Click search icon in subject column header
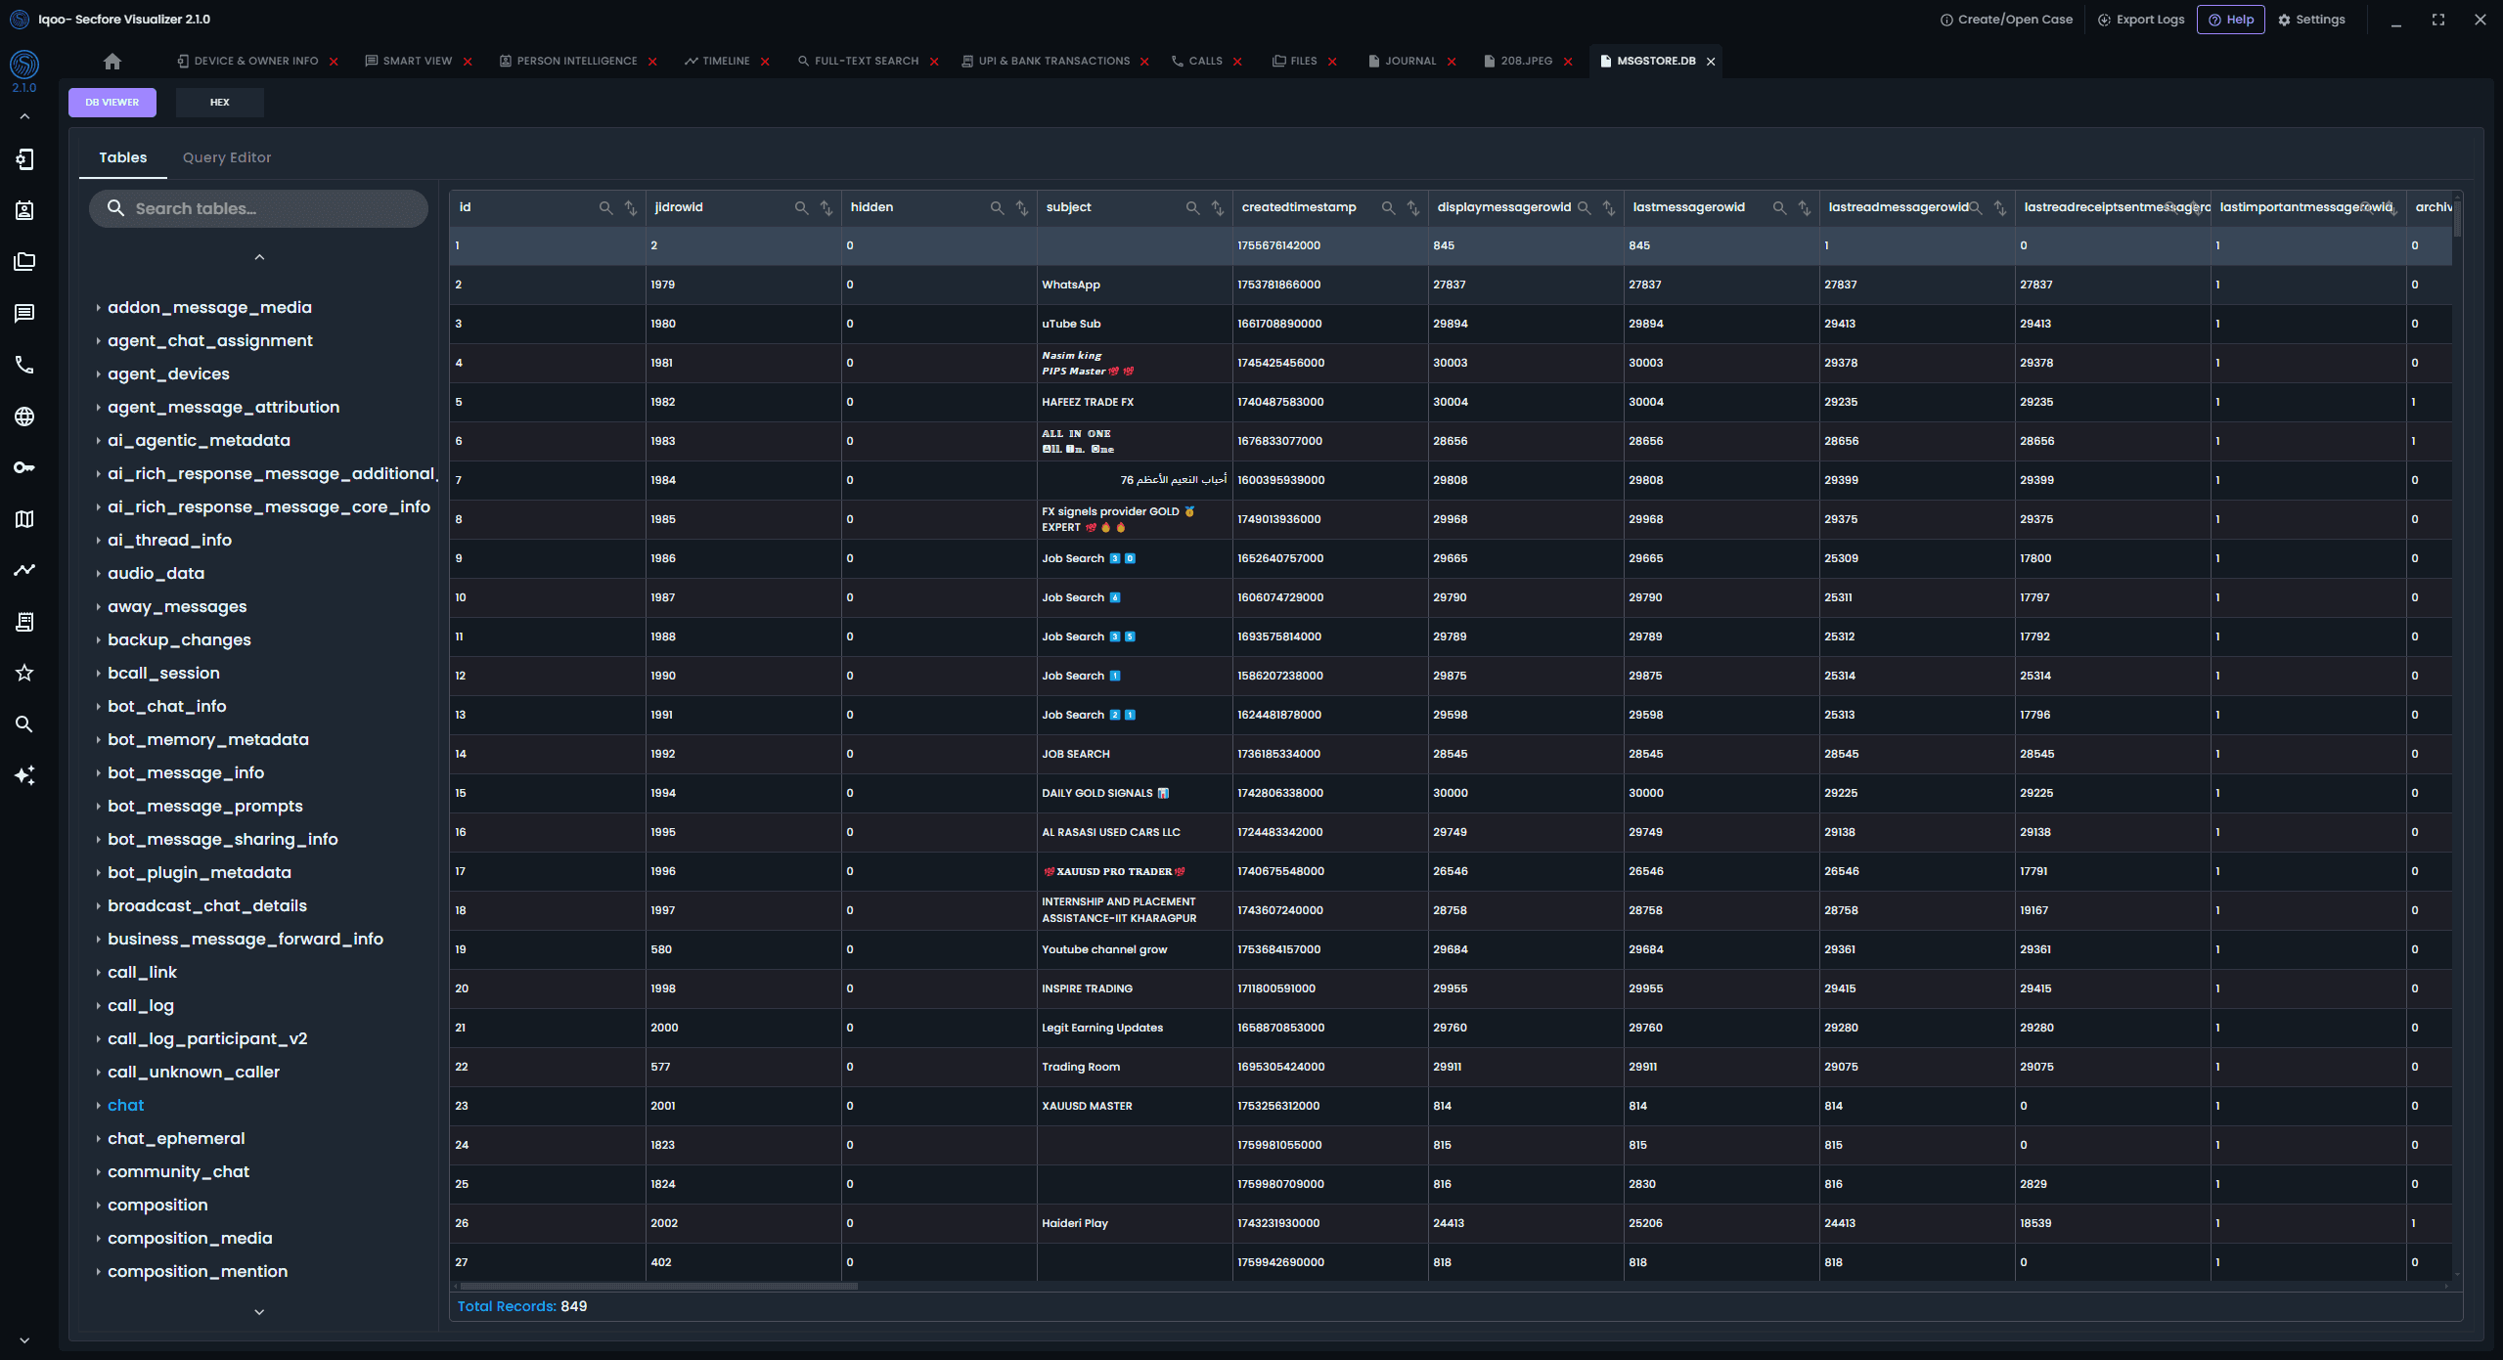The image size is (2503, 1360). point(1192,208)
